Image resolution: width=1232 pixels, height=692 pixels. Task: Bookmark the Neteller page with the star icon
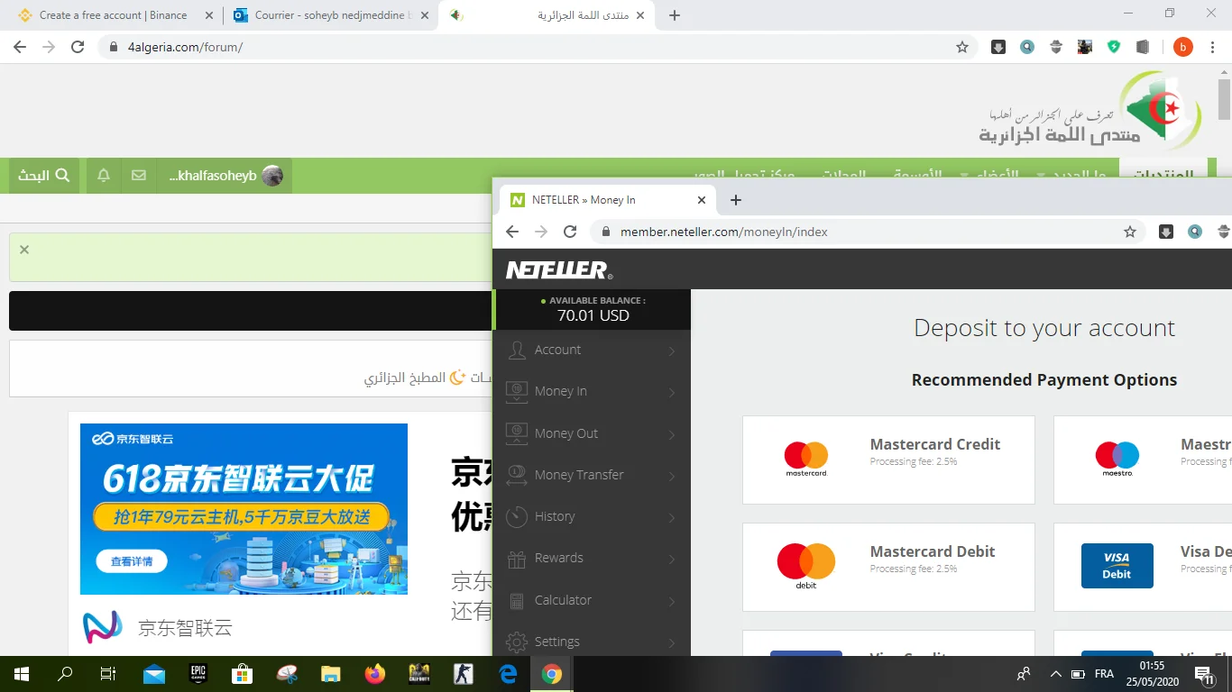(1129, 232)
